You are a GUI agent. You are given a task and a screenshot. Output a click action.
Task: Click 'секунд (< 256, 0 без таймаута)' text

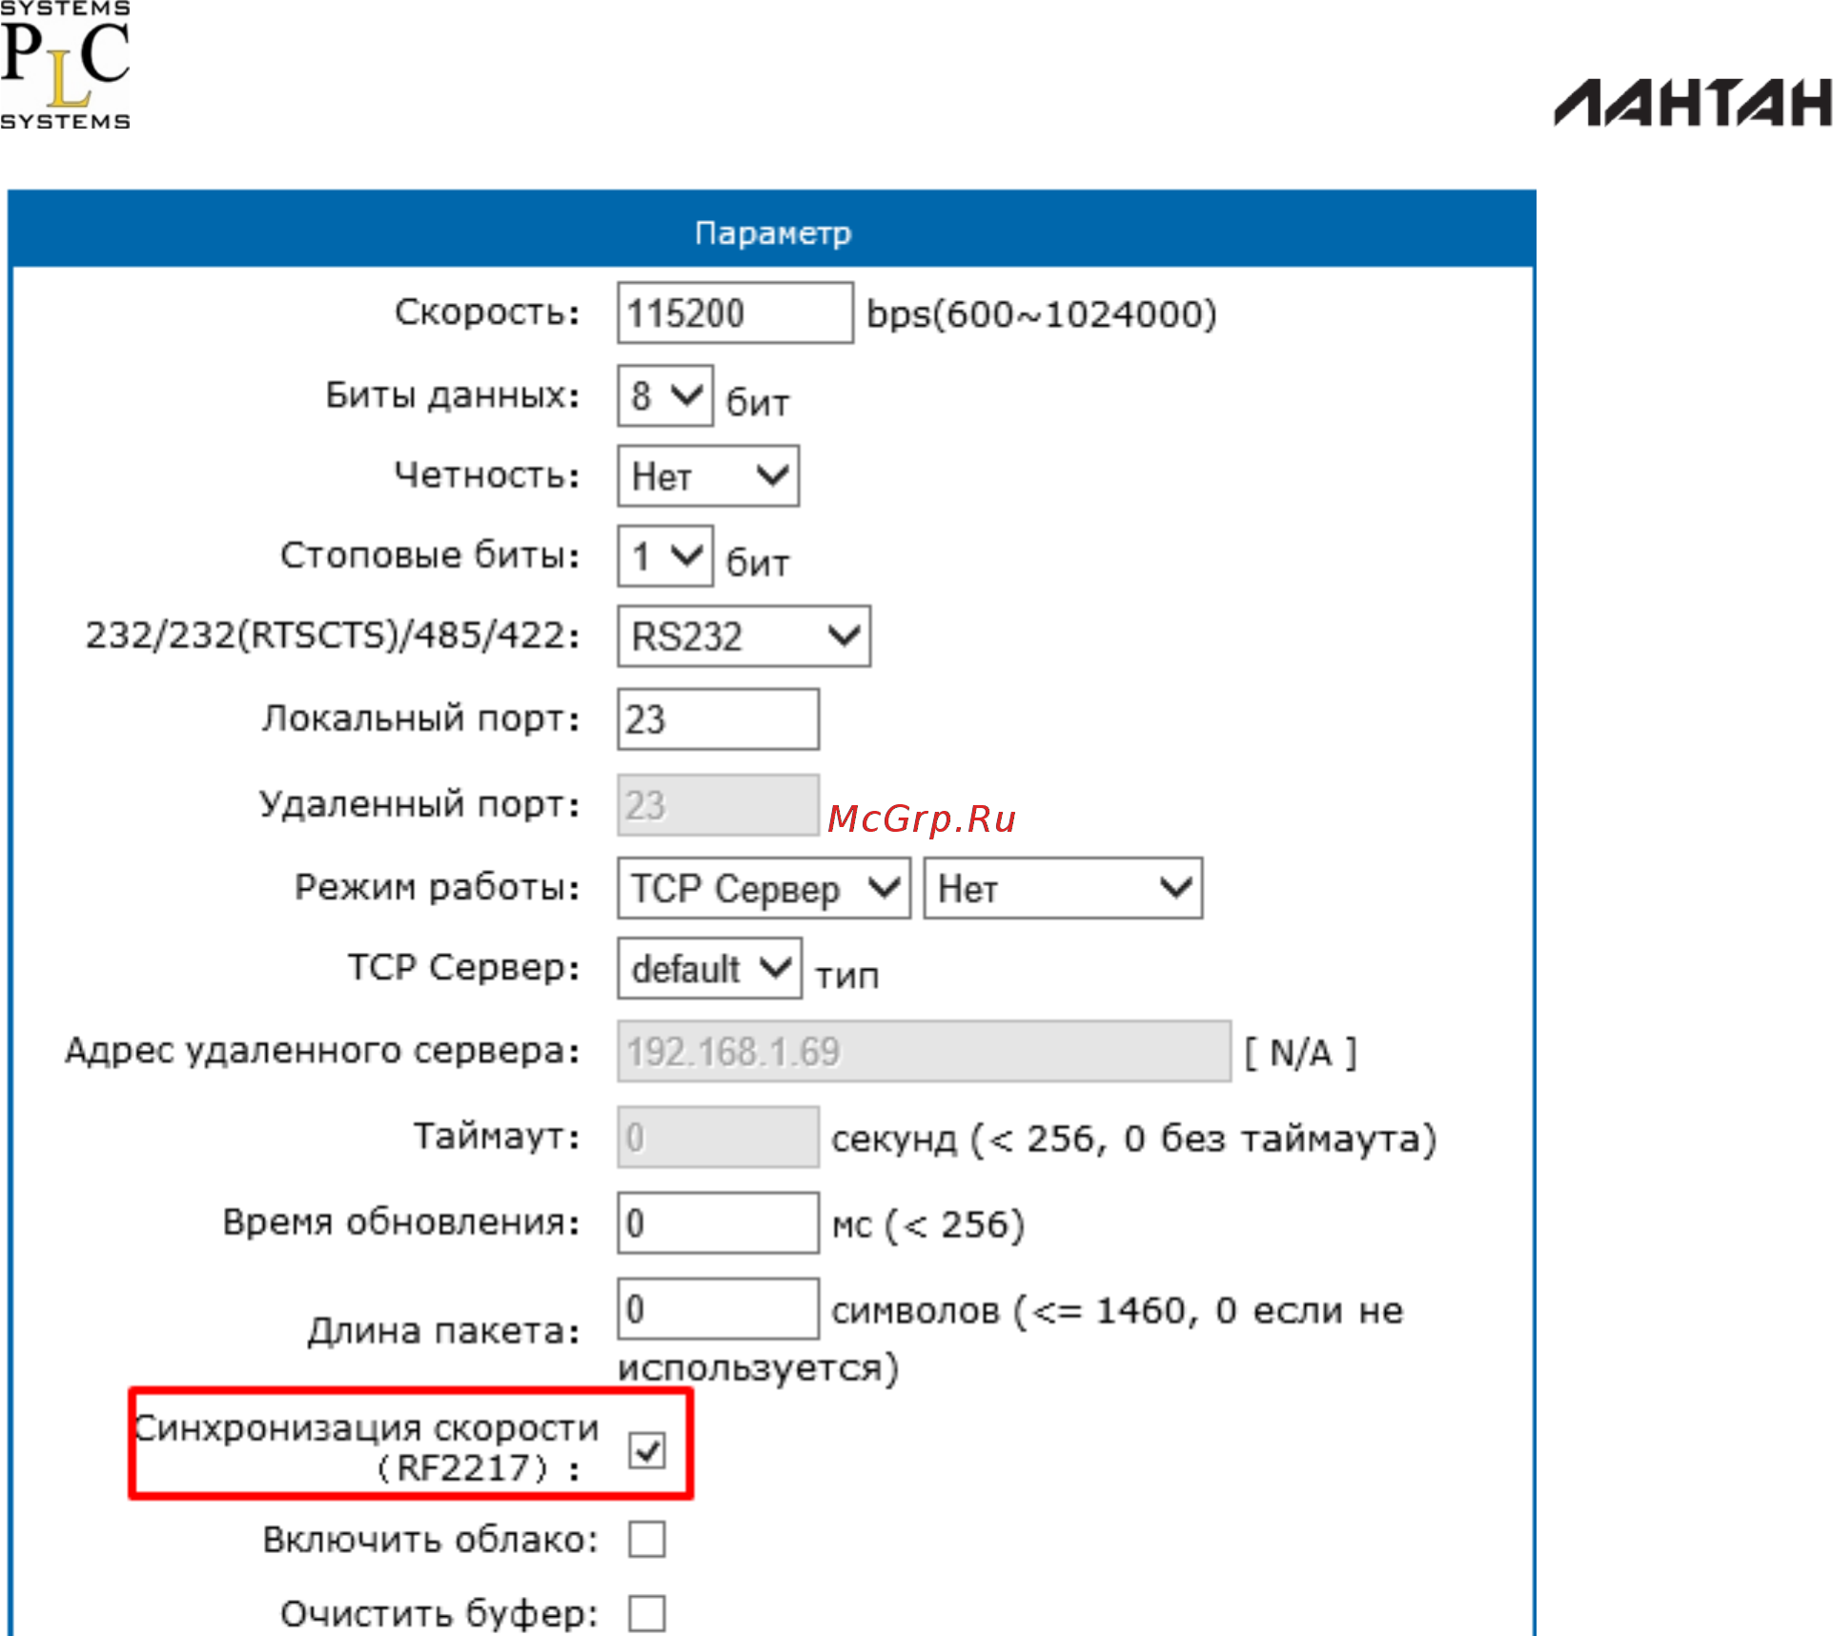pyautogui.click(x=1134, y=1139)
